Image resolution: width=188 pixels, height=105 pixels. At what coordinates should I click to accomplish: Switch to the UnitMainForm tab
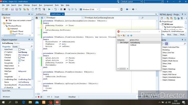click(x=41, y=14)
